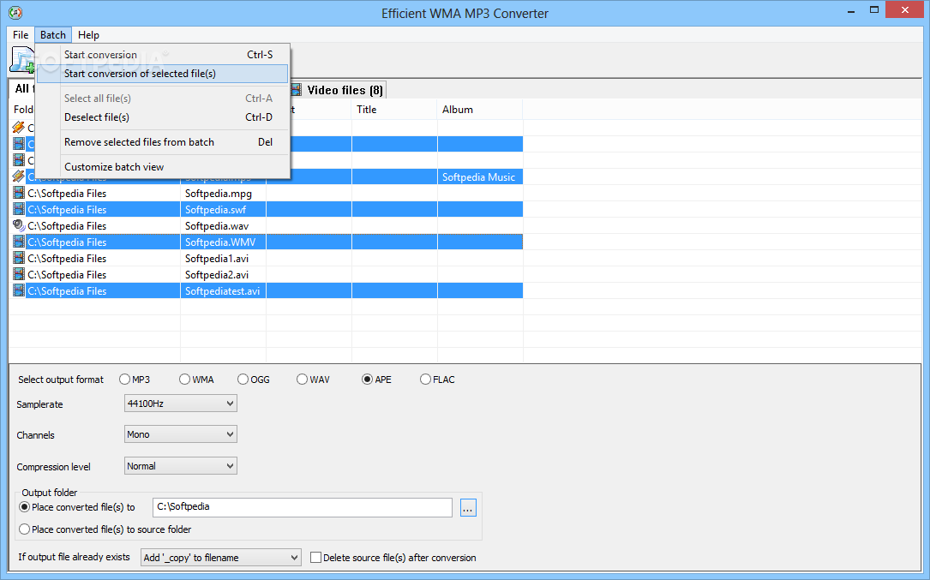The height and width of the screenshot is (580, 930).
Task: Open the Compression level Normal dropdown
Action: click(180, 466)
